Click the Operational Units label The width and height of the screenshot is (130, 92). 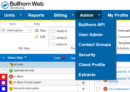tap(24, 70)
